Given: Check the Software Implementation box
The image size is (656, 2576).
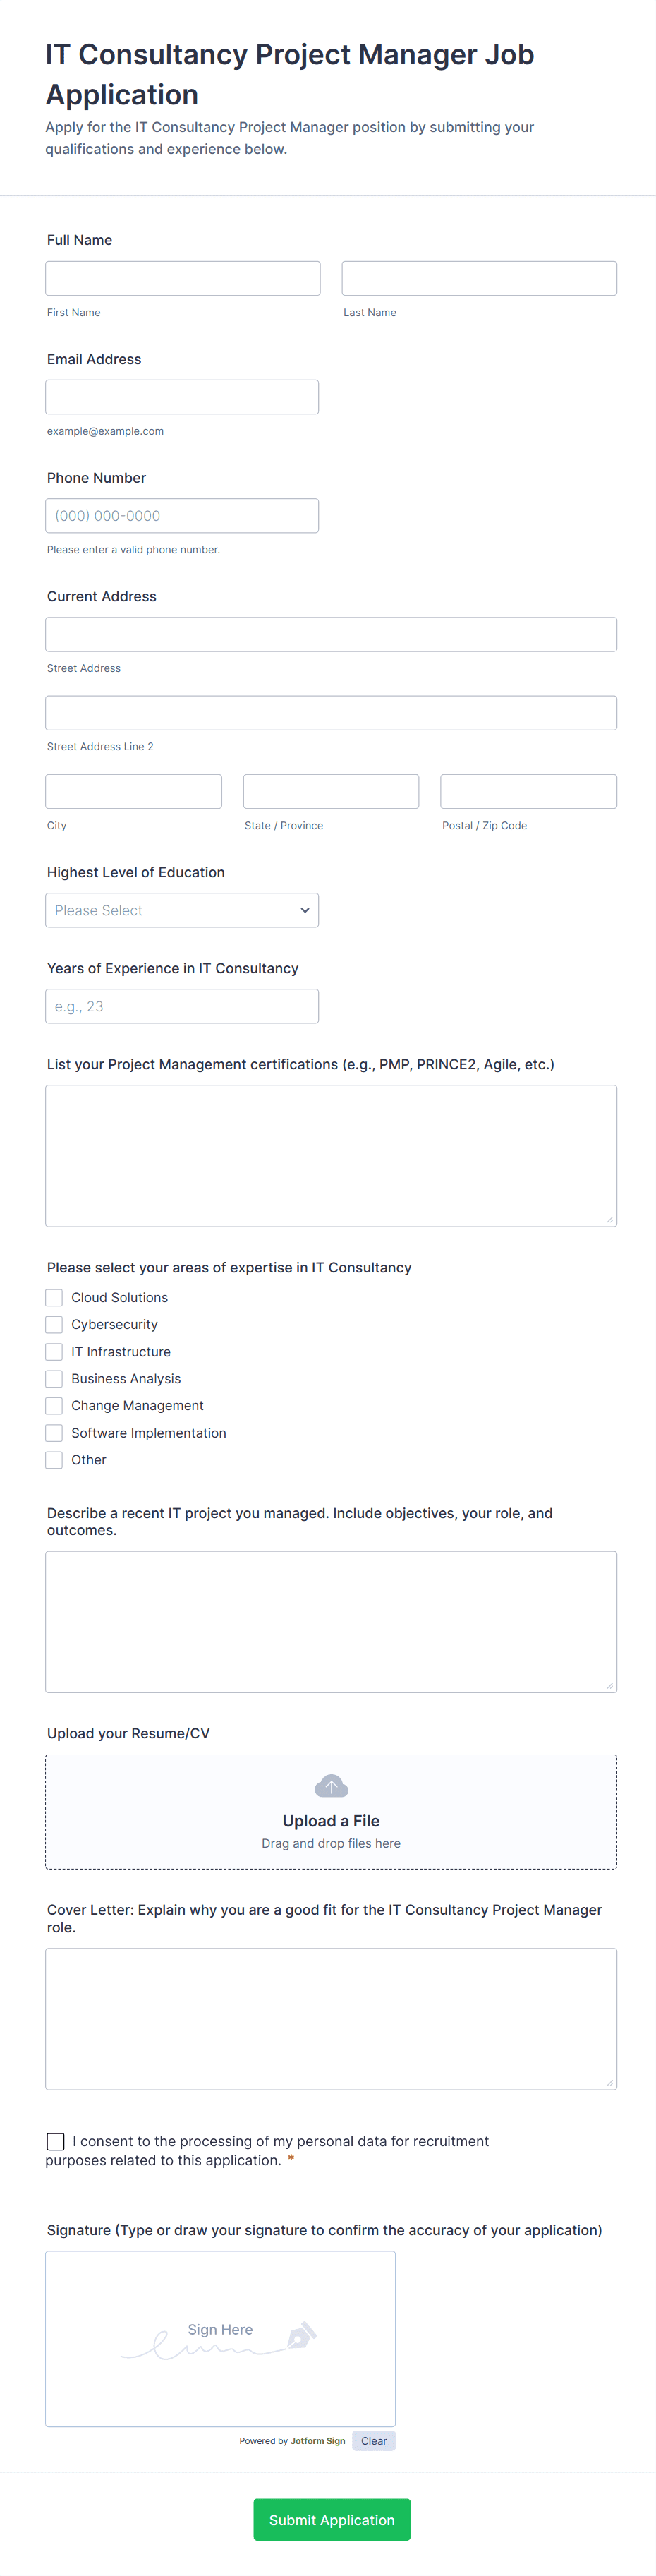Looking at the screenshot, I should (54, 1433).
